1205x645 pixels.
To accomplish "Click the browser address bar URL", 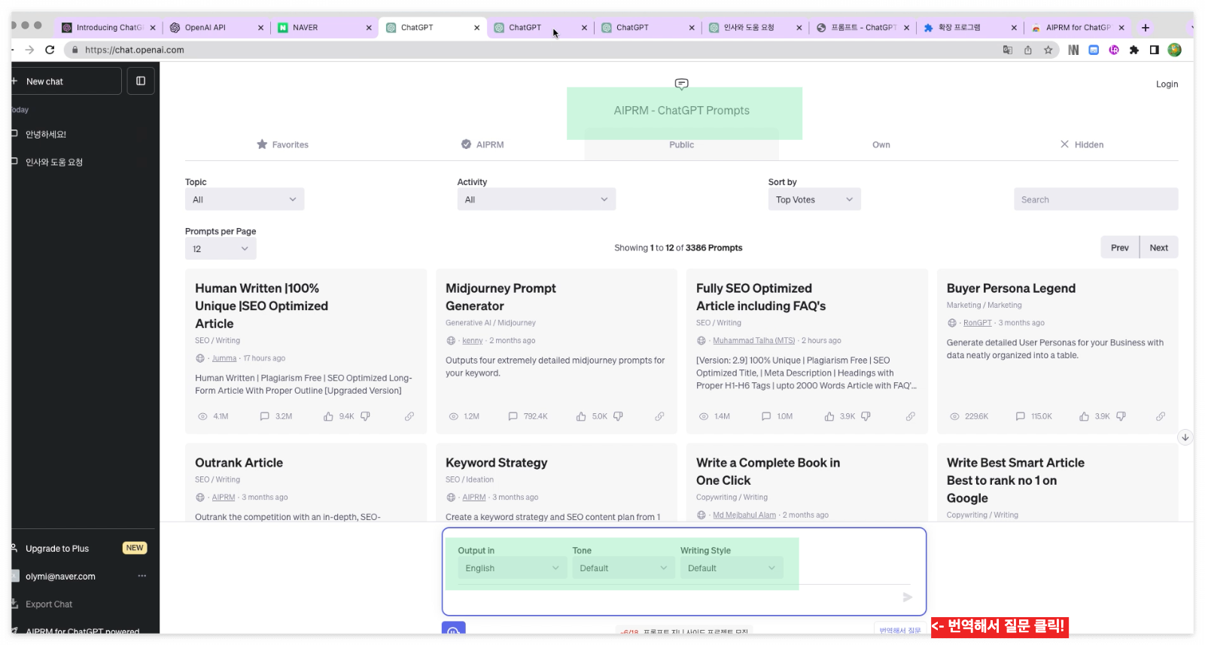I will click(135, 50).
